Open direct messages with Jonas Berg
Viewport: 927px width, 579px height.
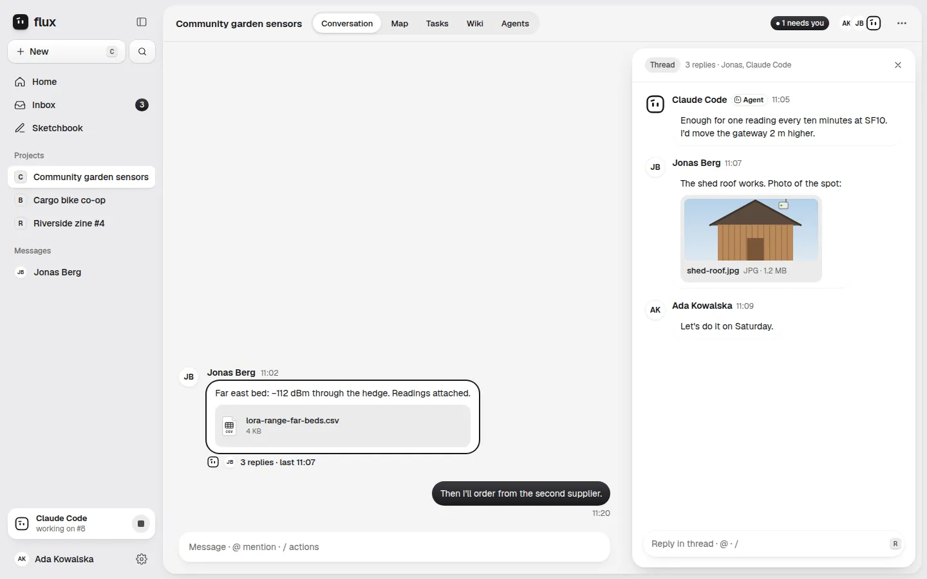(81, 272)
